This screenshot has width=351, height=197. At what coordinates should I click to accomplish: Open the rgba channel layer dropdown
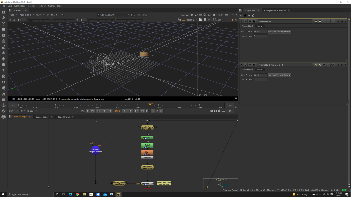[x=13, y=15]
